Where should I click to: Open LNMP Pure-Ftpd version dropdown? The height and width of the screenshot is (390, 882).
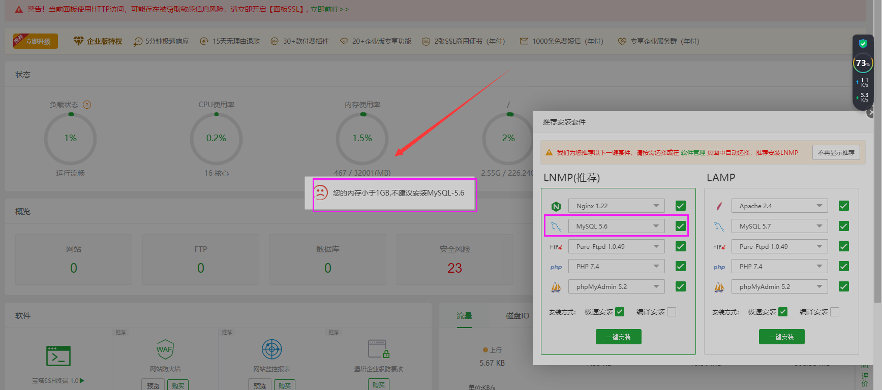click(x=617, y=246)
